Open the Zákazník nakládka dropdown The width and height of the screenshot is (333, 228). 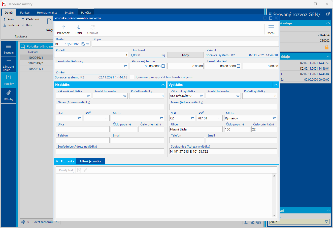click(88, 96)
